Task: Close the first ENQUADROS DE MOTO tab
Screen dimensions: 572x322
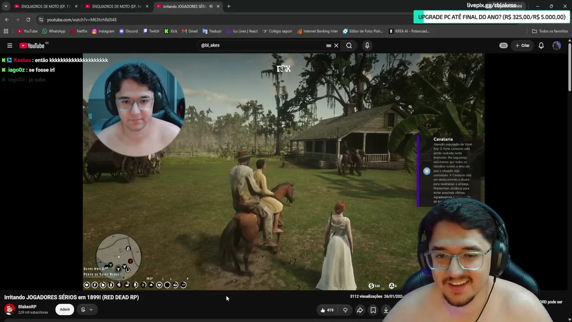Action: click(76, 6)
